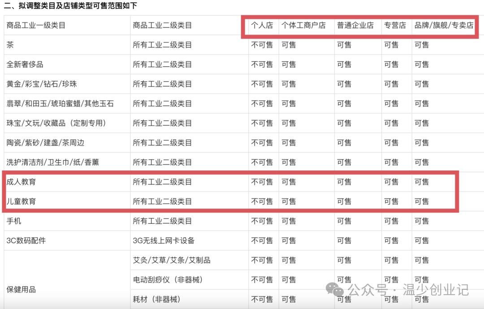This screenshot has width=484, height=309.
Task: Select the 艾灸/艾草/艾条/艾制品 subcategory cell
Action: point(172,260)
